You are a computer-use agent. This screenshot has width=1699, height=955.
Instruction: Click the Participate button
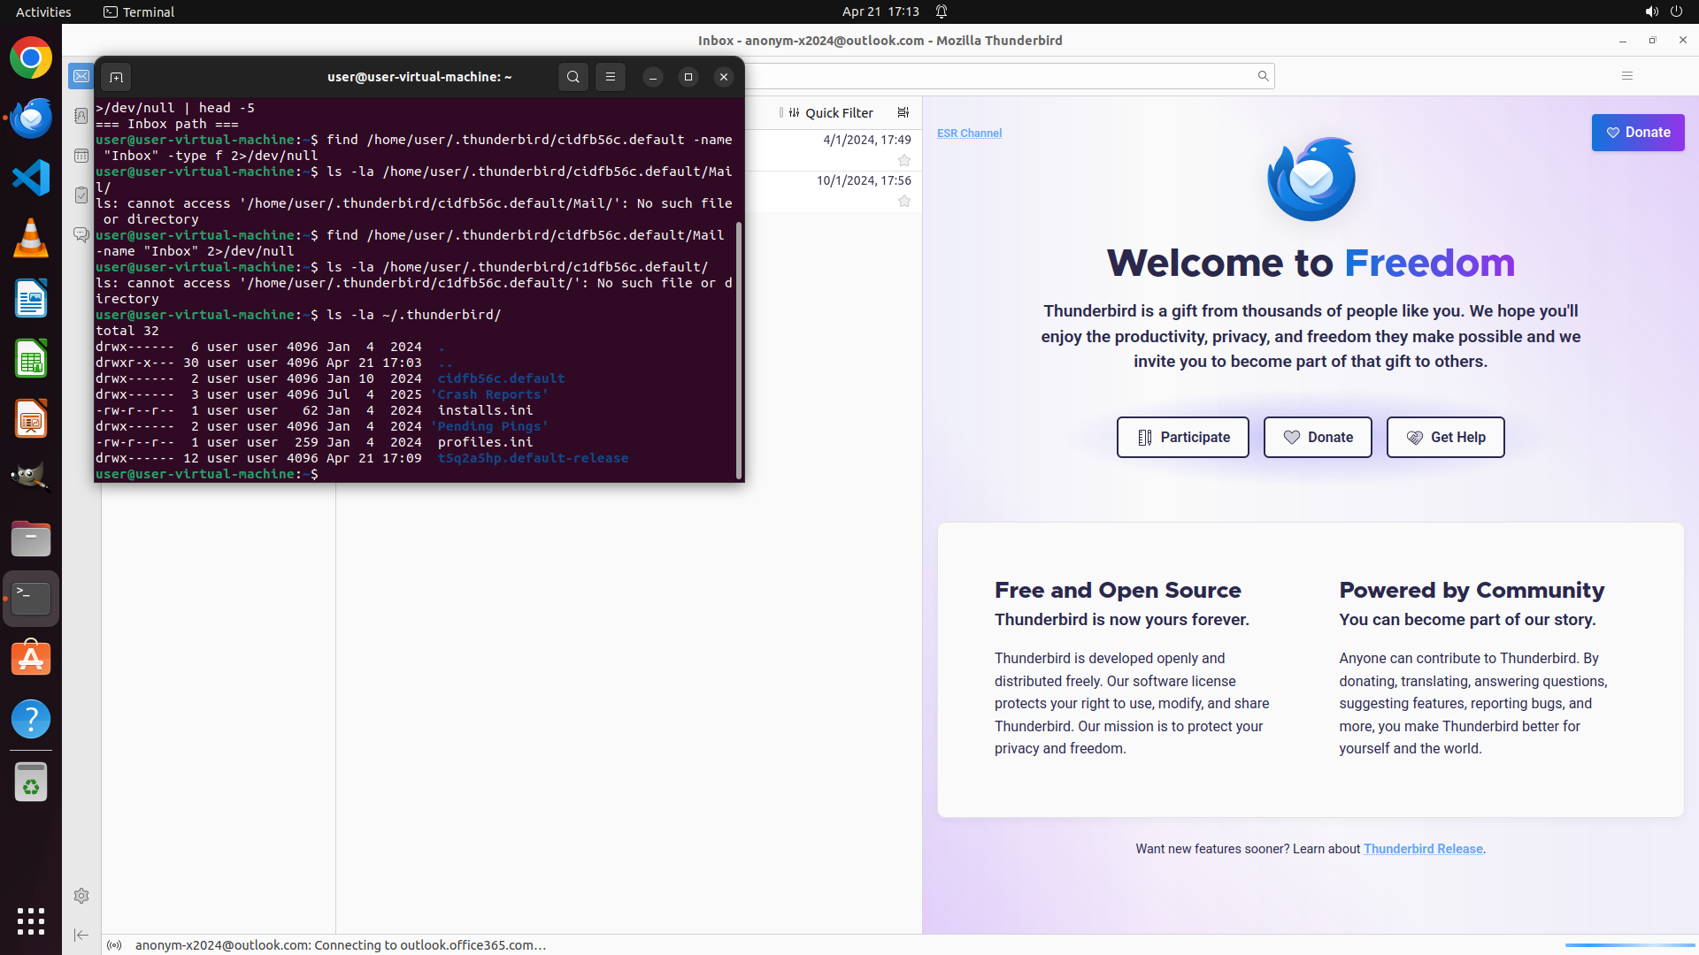click(x=1182, y=437)
